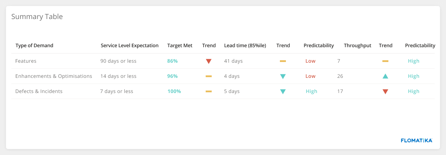This screenshot has width=446, height=155.
Task: Click Lead time (85%ile) column header
Action: [x=245, y=45]
